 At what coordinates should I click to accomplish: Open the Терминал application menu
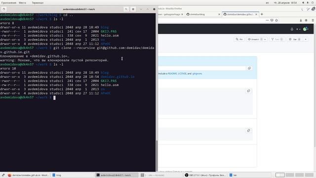(38, 3)
